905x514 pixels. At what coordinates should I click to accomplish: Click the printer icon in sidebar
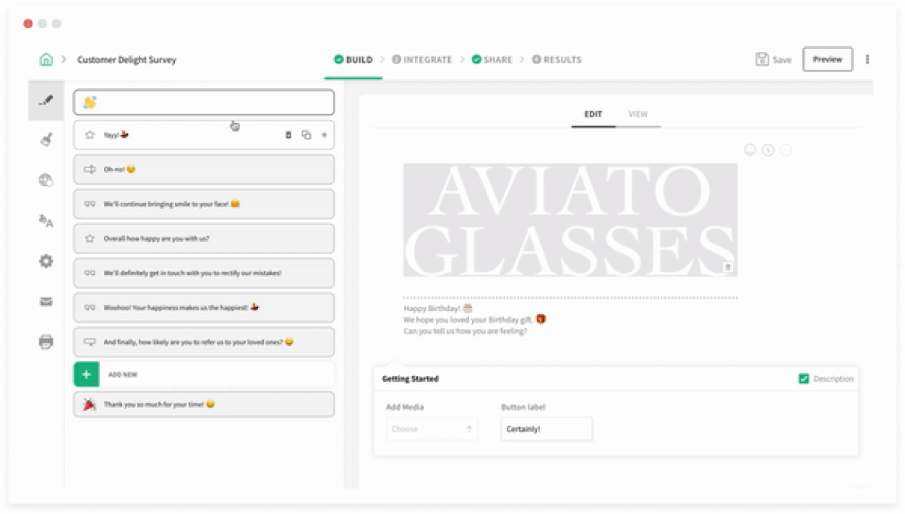pyautogui.click(x=46, y=342)
